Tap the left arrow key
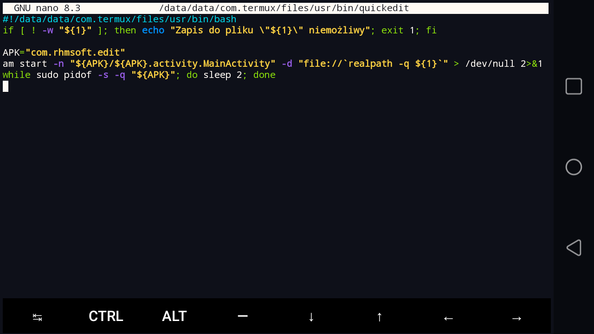This screenshot has width=594, height=334. [x=448, y=318]
